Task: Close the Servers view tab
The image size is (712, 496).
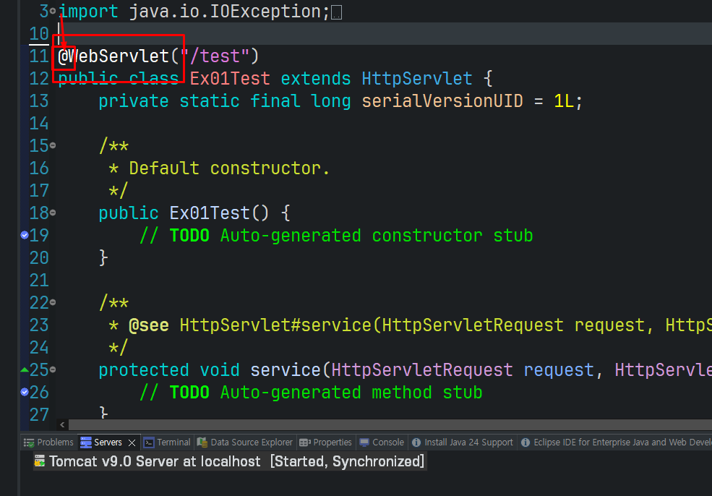Action: click(132, 442)
